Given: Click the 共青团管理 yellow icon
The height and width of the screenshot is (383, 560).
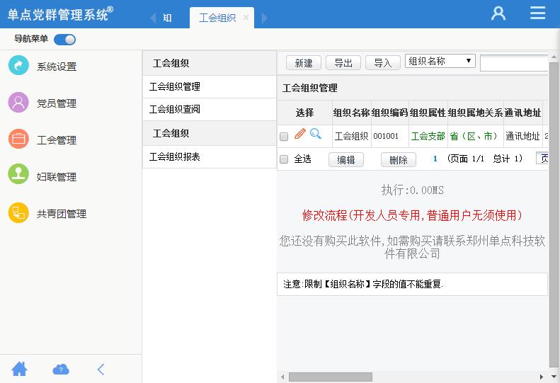Looking at the screenshot, I should (18, 213).
